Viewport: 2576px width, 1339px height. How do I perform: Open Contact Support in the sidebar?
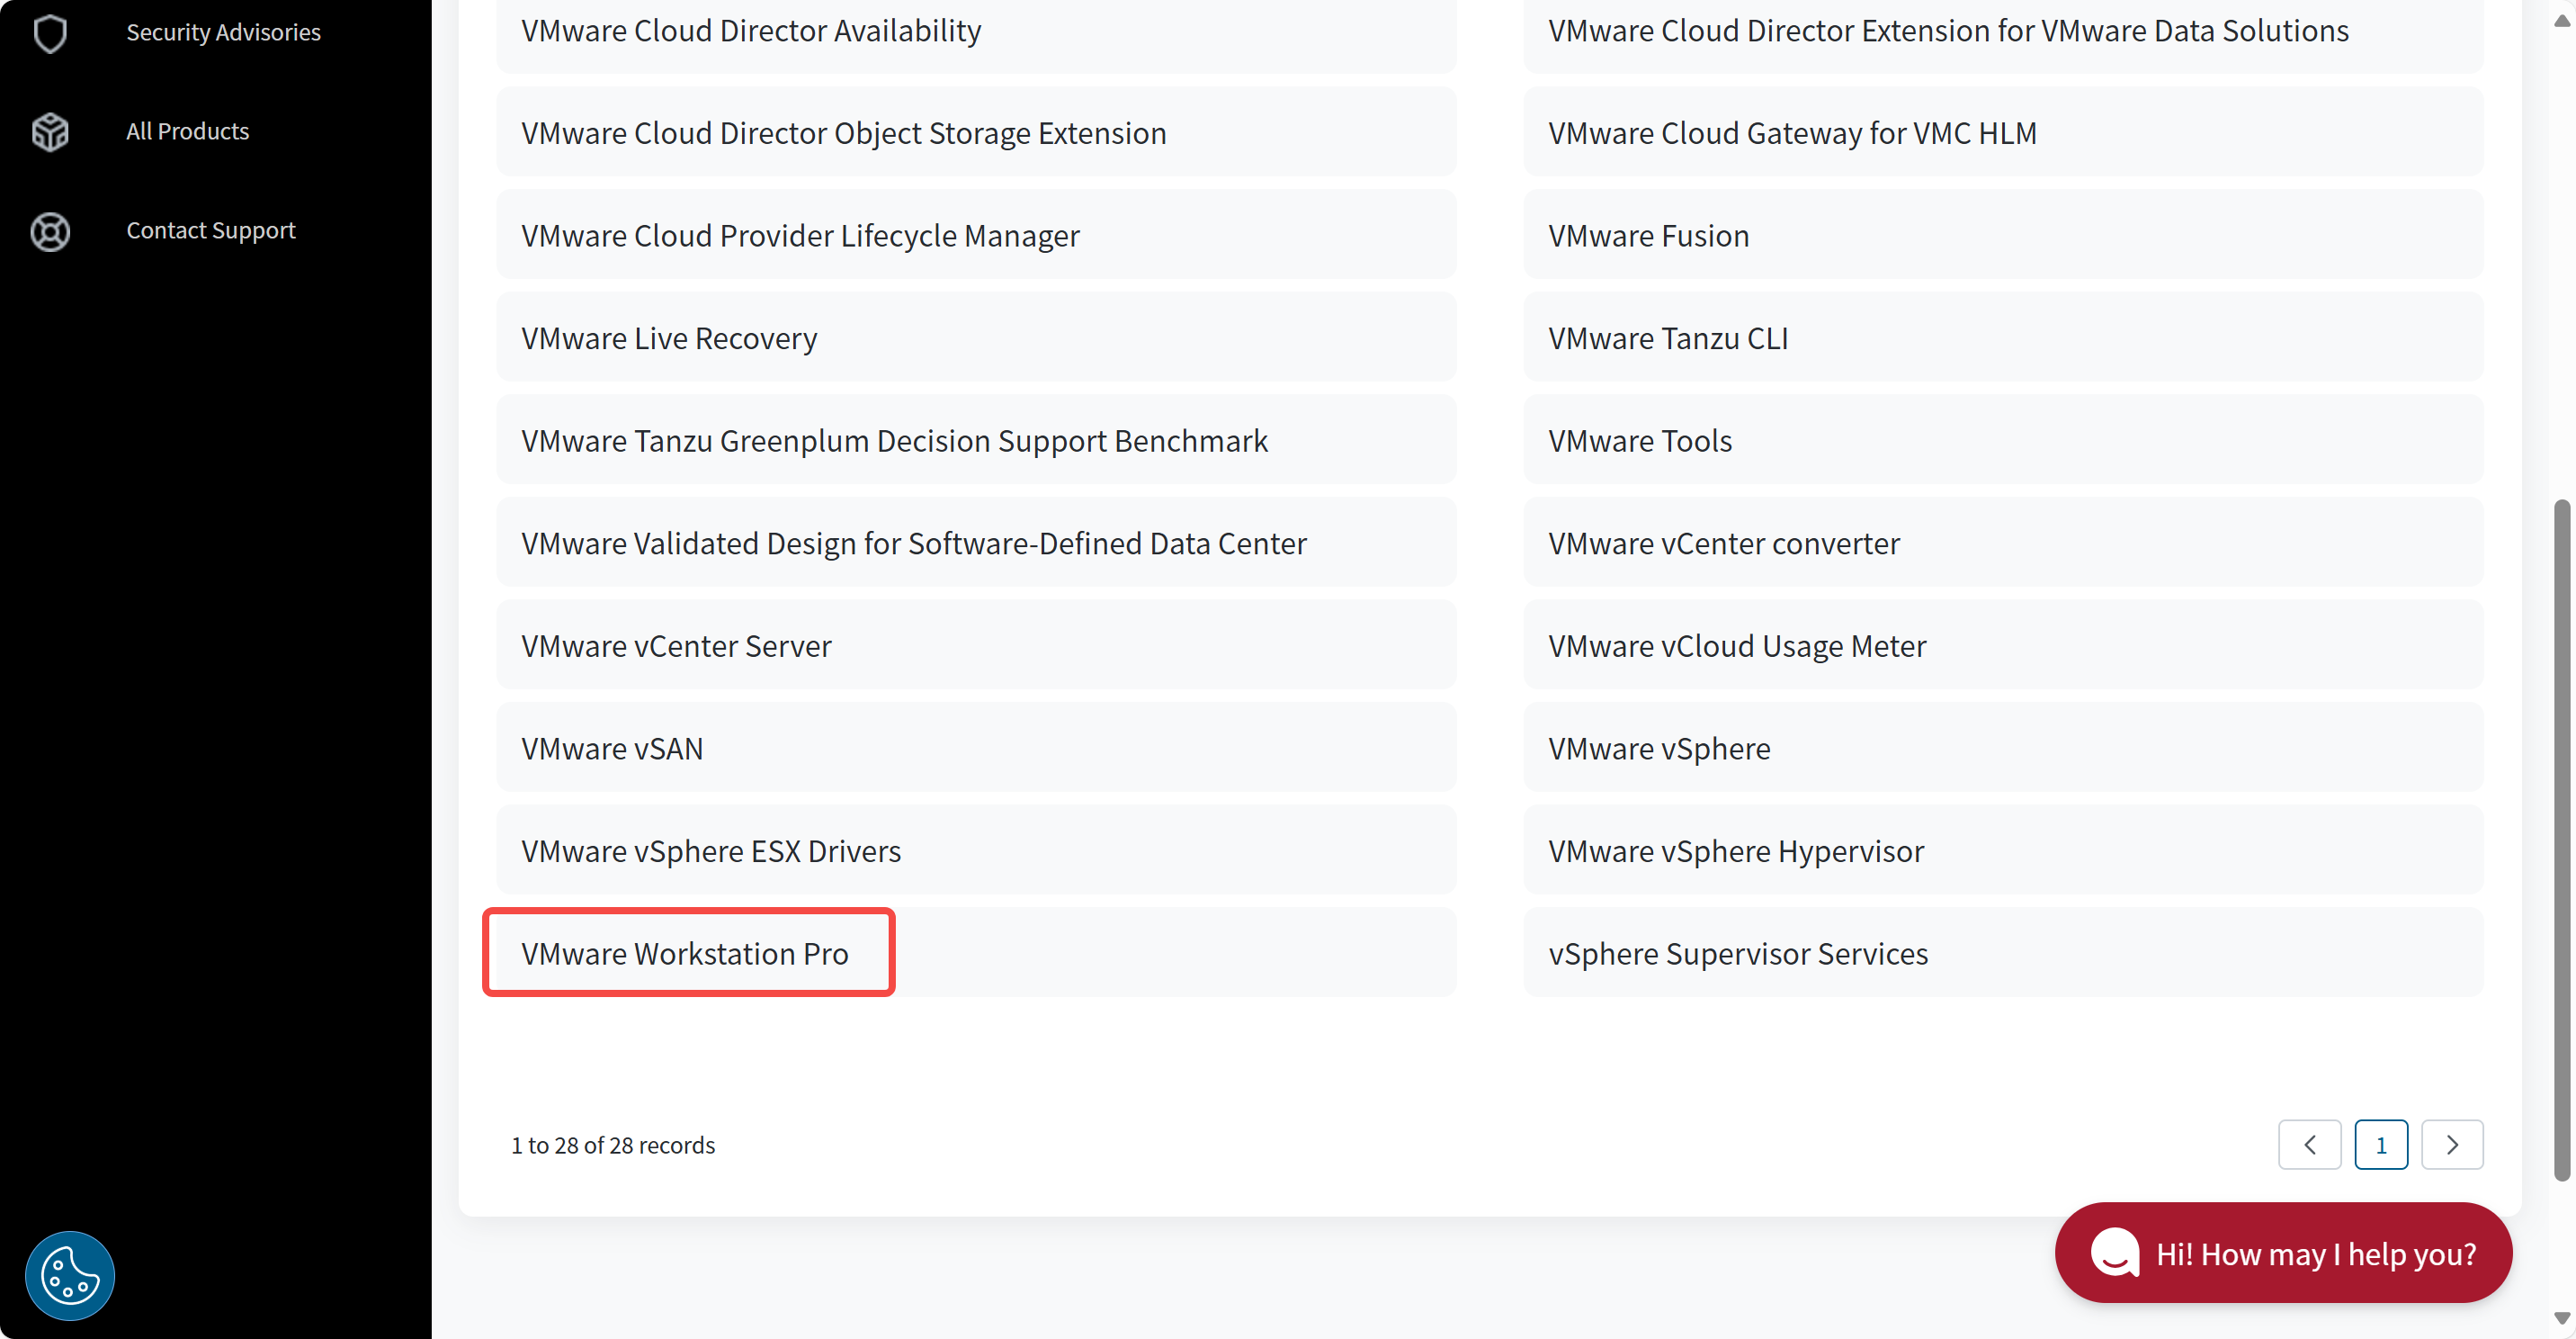click(x=210, y=230)
